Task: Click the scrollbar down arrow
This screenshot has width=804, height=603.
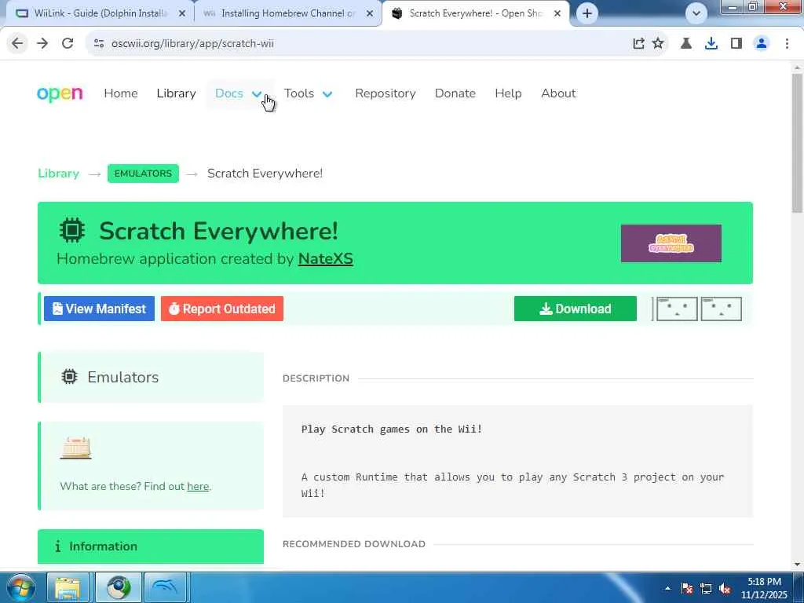Action: (797, 565)
